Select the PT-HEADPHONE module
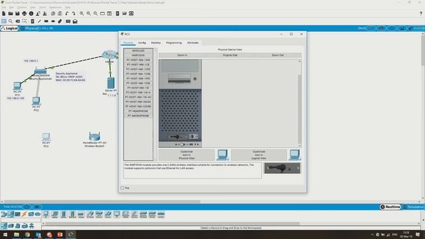 tap(138, 111)
